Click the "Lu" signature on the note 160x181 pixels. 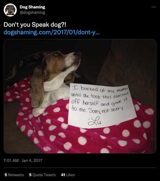click(x=95, y=121)
